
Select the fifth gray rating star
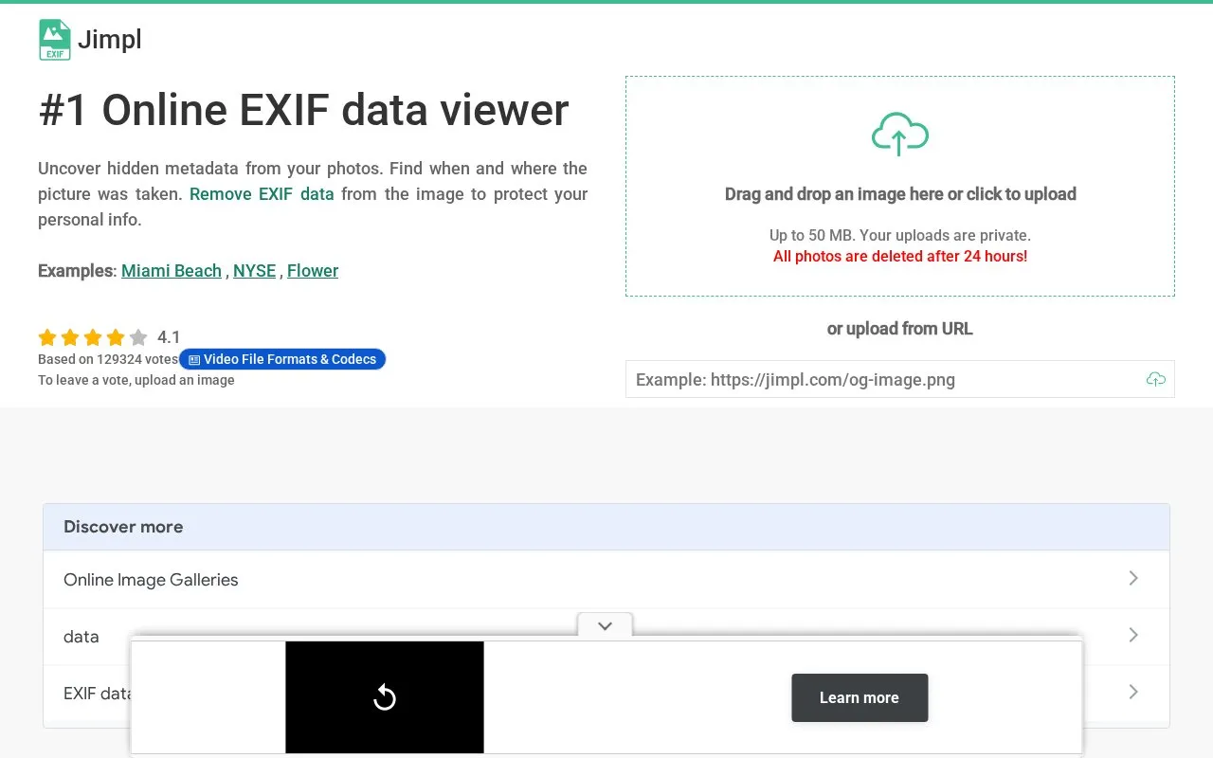click(138, 337)
